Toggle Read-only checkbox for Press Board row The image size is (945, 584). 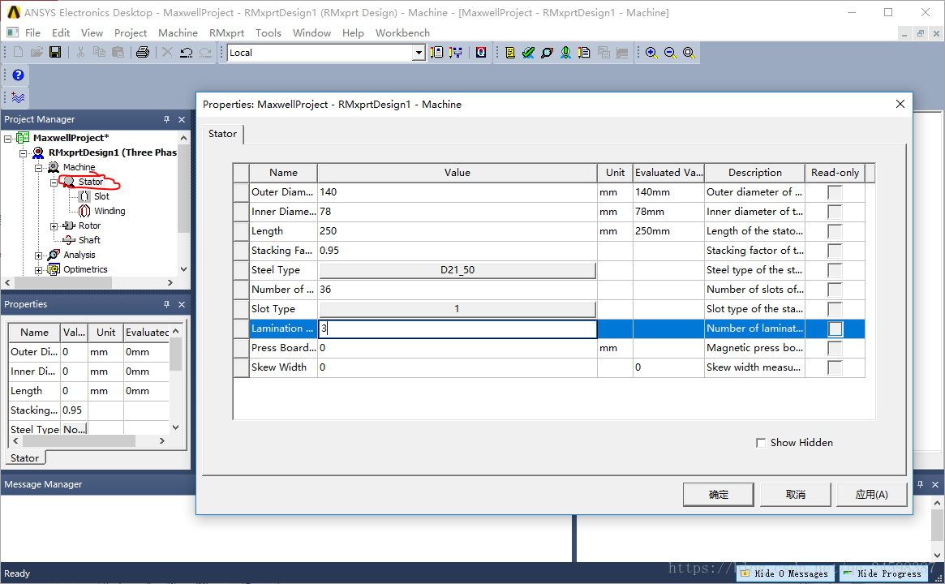[835, 348]
